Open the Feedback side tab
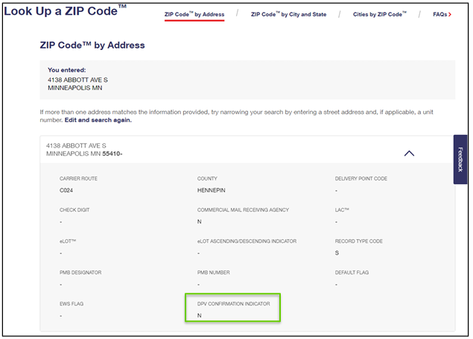 [460, 159]
